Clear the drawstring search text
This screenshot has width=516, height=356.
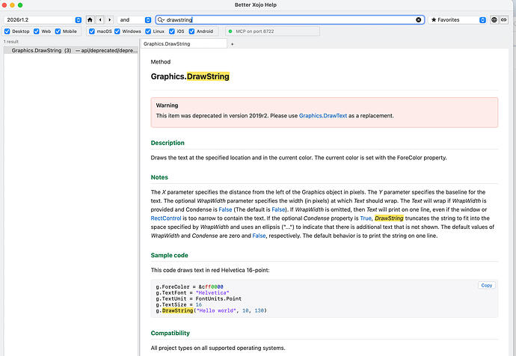(418, 19)
